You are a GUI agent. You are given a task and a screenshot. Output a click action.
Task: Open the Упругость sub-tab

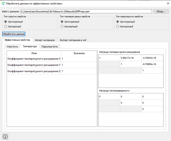(12, 47)
